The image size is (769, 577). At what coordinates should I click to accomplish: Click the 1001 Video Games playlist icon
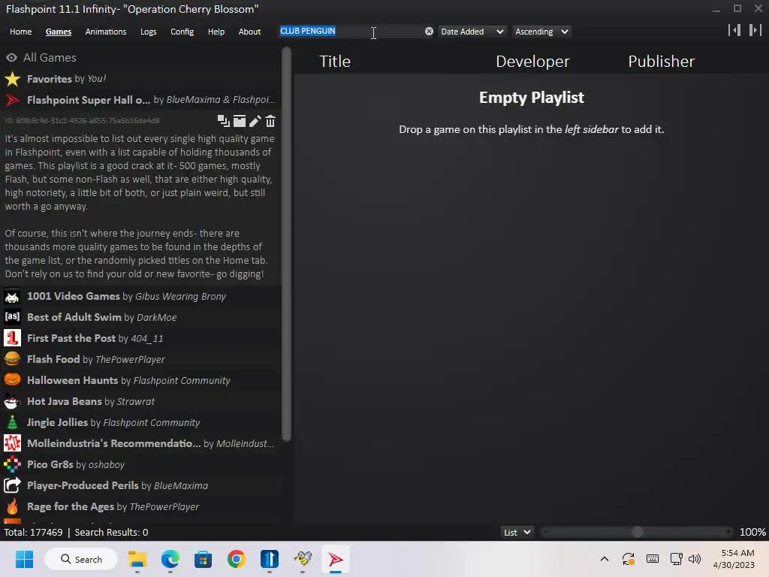point(12,296)
